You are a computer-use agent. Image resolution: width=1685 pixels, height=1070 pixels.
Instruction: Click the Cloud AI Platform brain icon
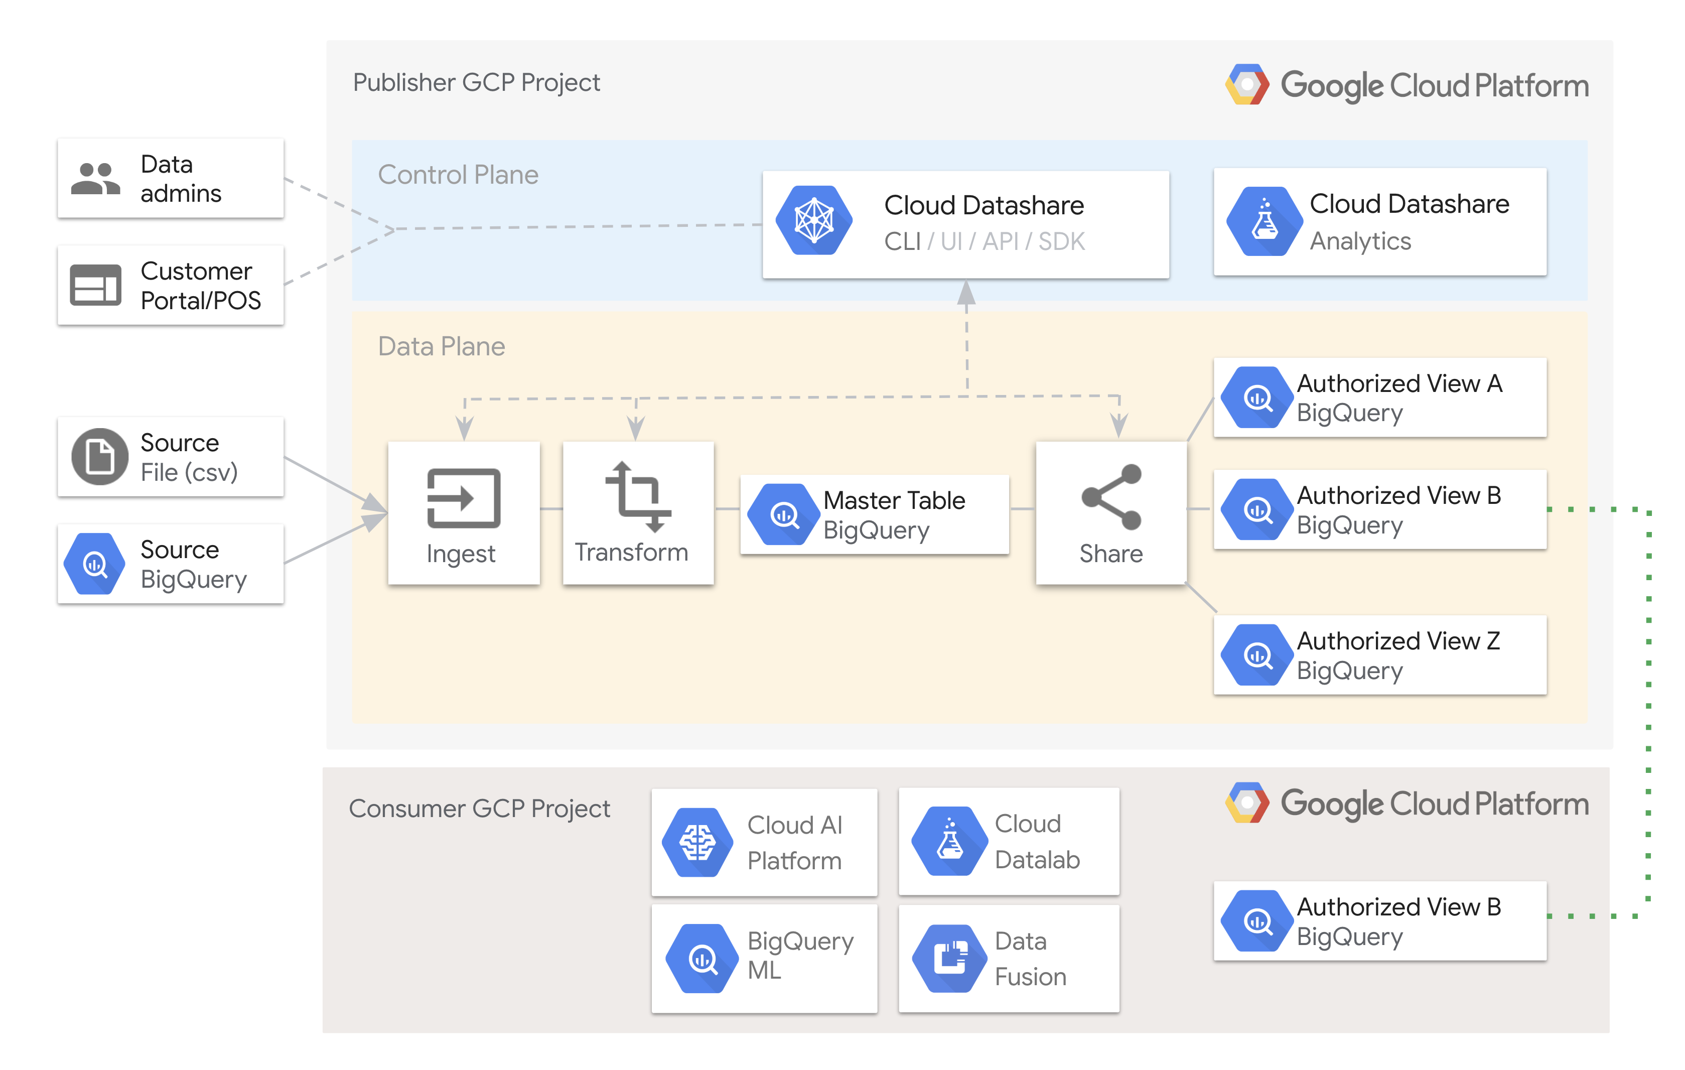point(697,842)
